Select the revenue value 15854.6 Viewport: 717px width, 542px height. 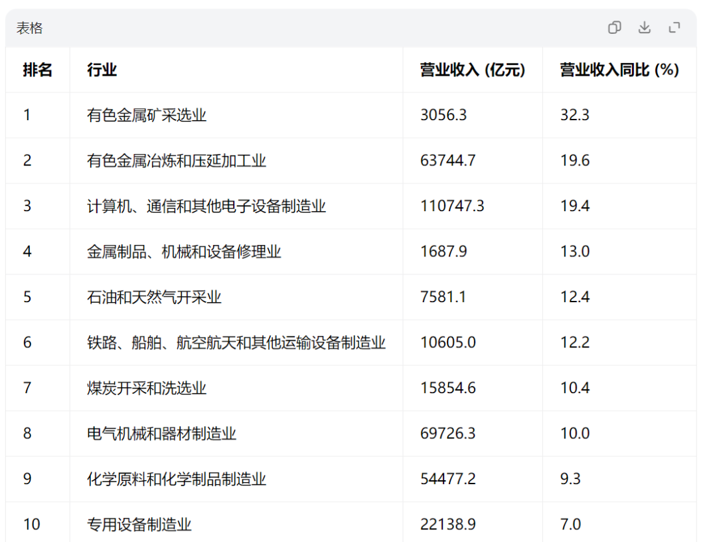click(448, 388)
